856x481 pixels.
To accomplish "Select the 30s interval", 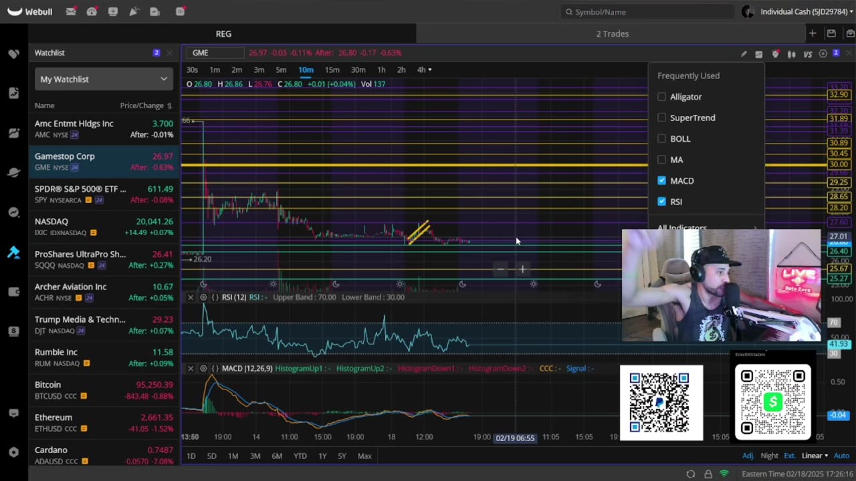I will [192, 69].
